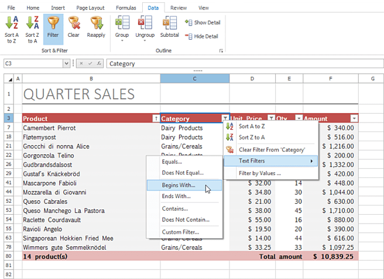This screenshot has width=384, height=279.
Task: Switch to the Formulas ribbon tab
Action: (126, 8)
